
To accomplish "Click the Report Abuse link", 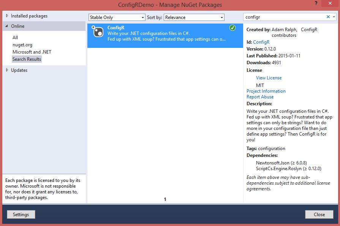I will pos(260,97).
